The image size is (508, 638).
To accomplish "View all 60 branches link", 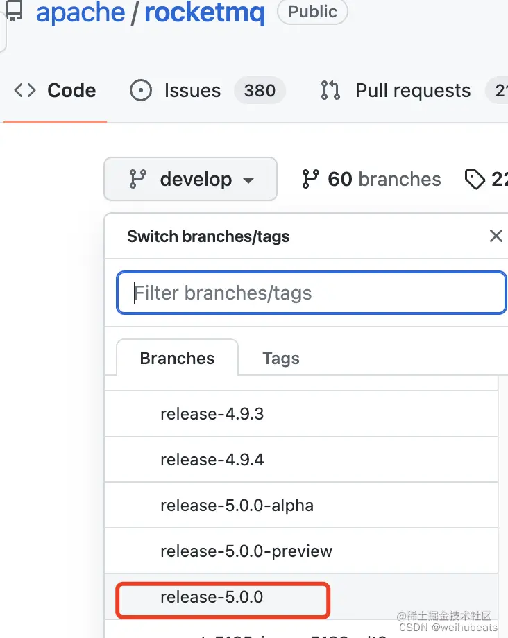I will (372, 179).
